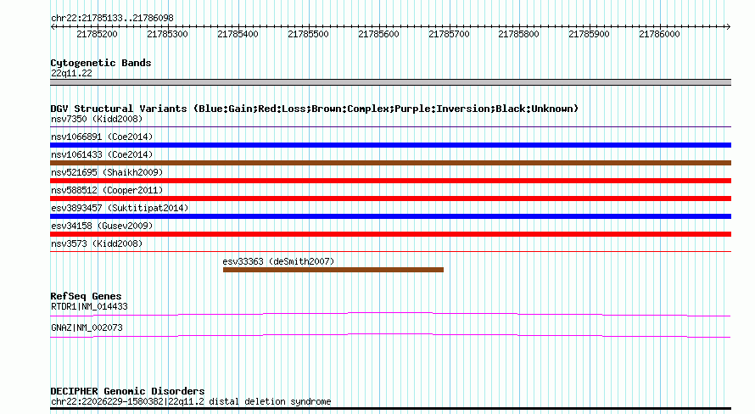Open variant nsv588512 (Cooper2011)
The image size is (755, 414).
(x=107, y=190)
